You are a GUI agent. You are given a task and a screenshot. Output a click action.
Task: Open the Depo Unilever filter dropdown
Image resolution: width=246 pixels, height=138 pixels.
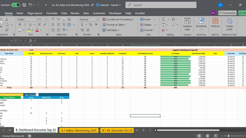coord(22,97)
